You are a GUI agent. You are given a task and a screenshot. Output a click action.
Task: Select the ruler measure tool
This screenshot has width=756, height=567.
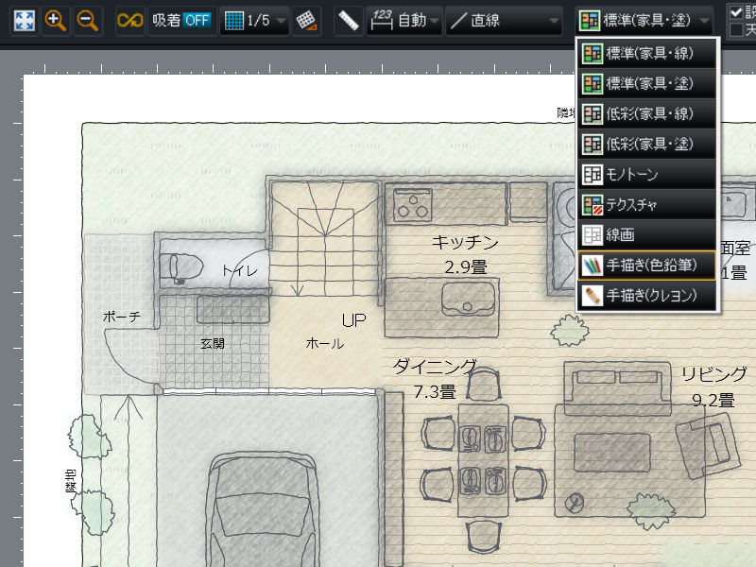click(349, 21)
